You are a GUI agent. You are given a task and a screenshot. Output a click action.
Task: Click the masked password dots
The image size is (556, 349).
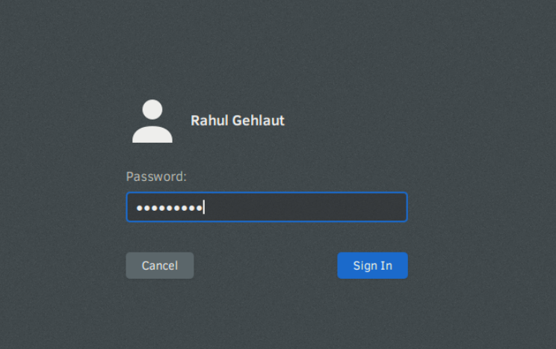pos(170,208)
